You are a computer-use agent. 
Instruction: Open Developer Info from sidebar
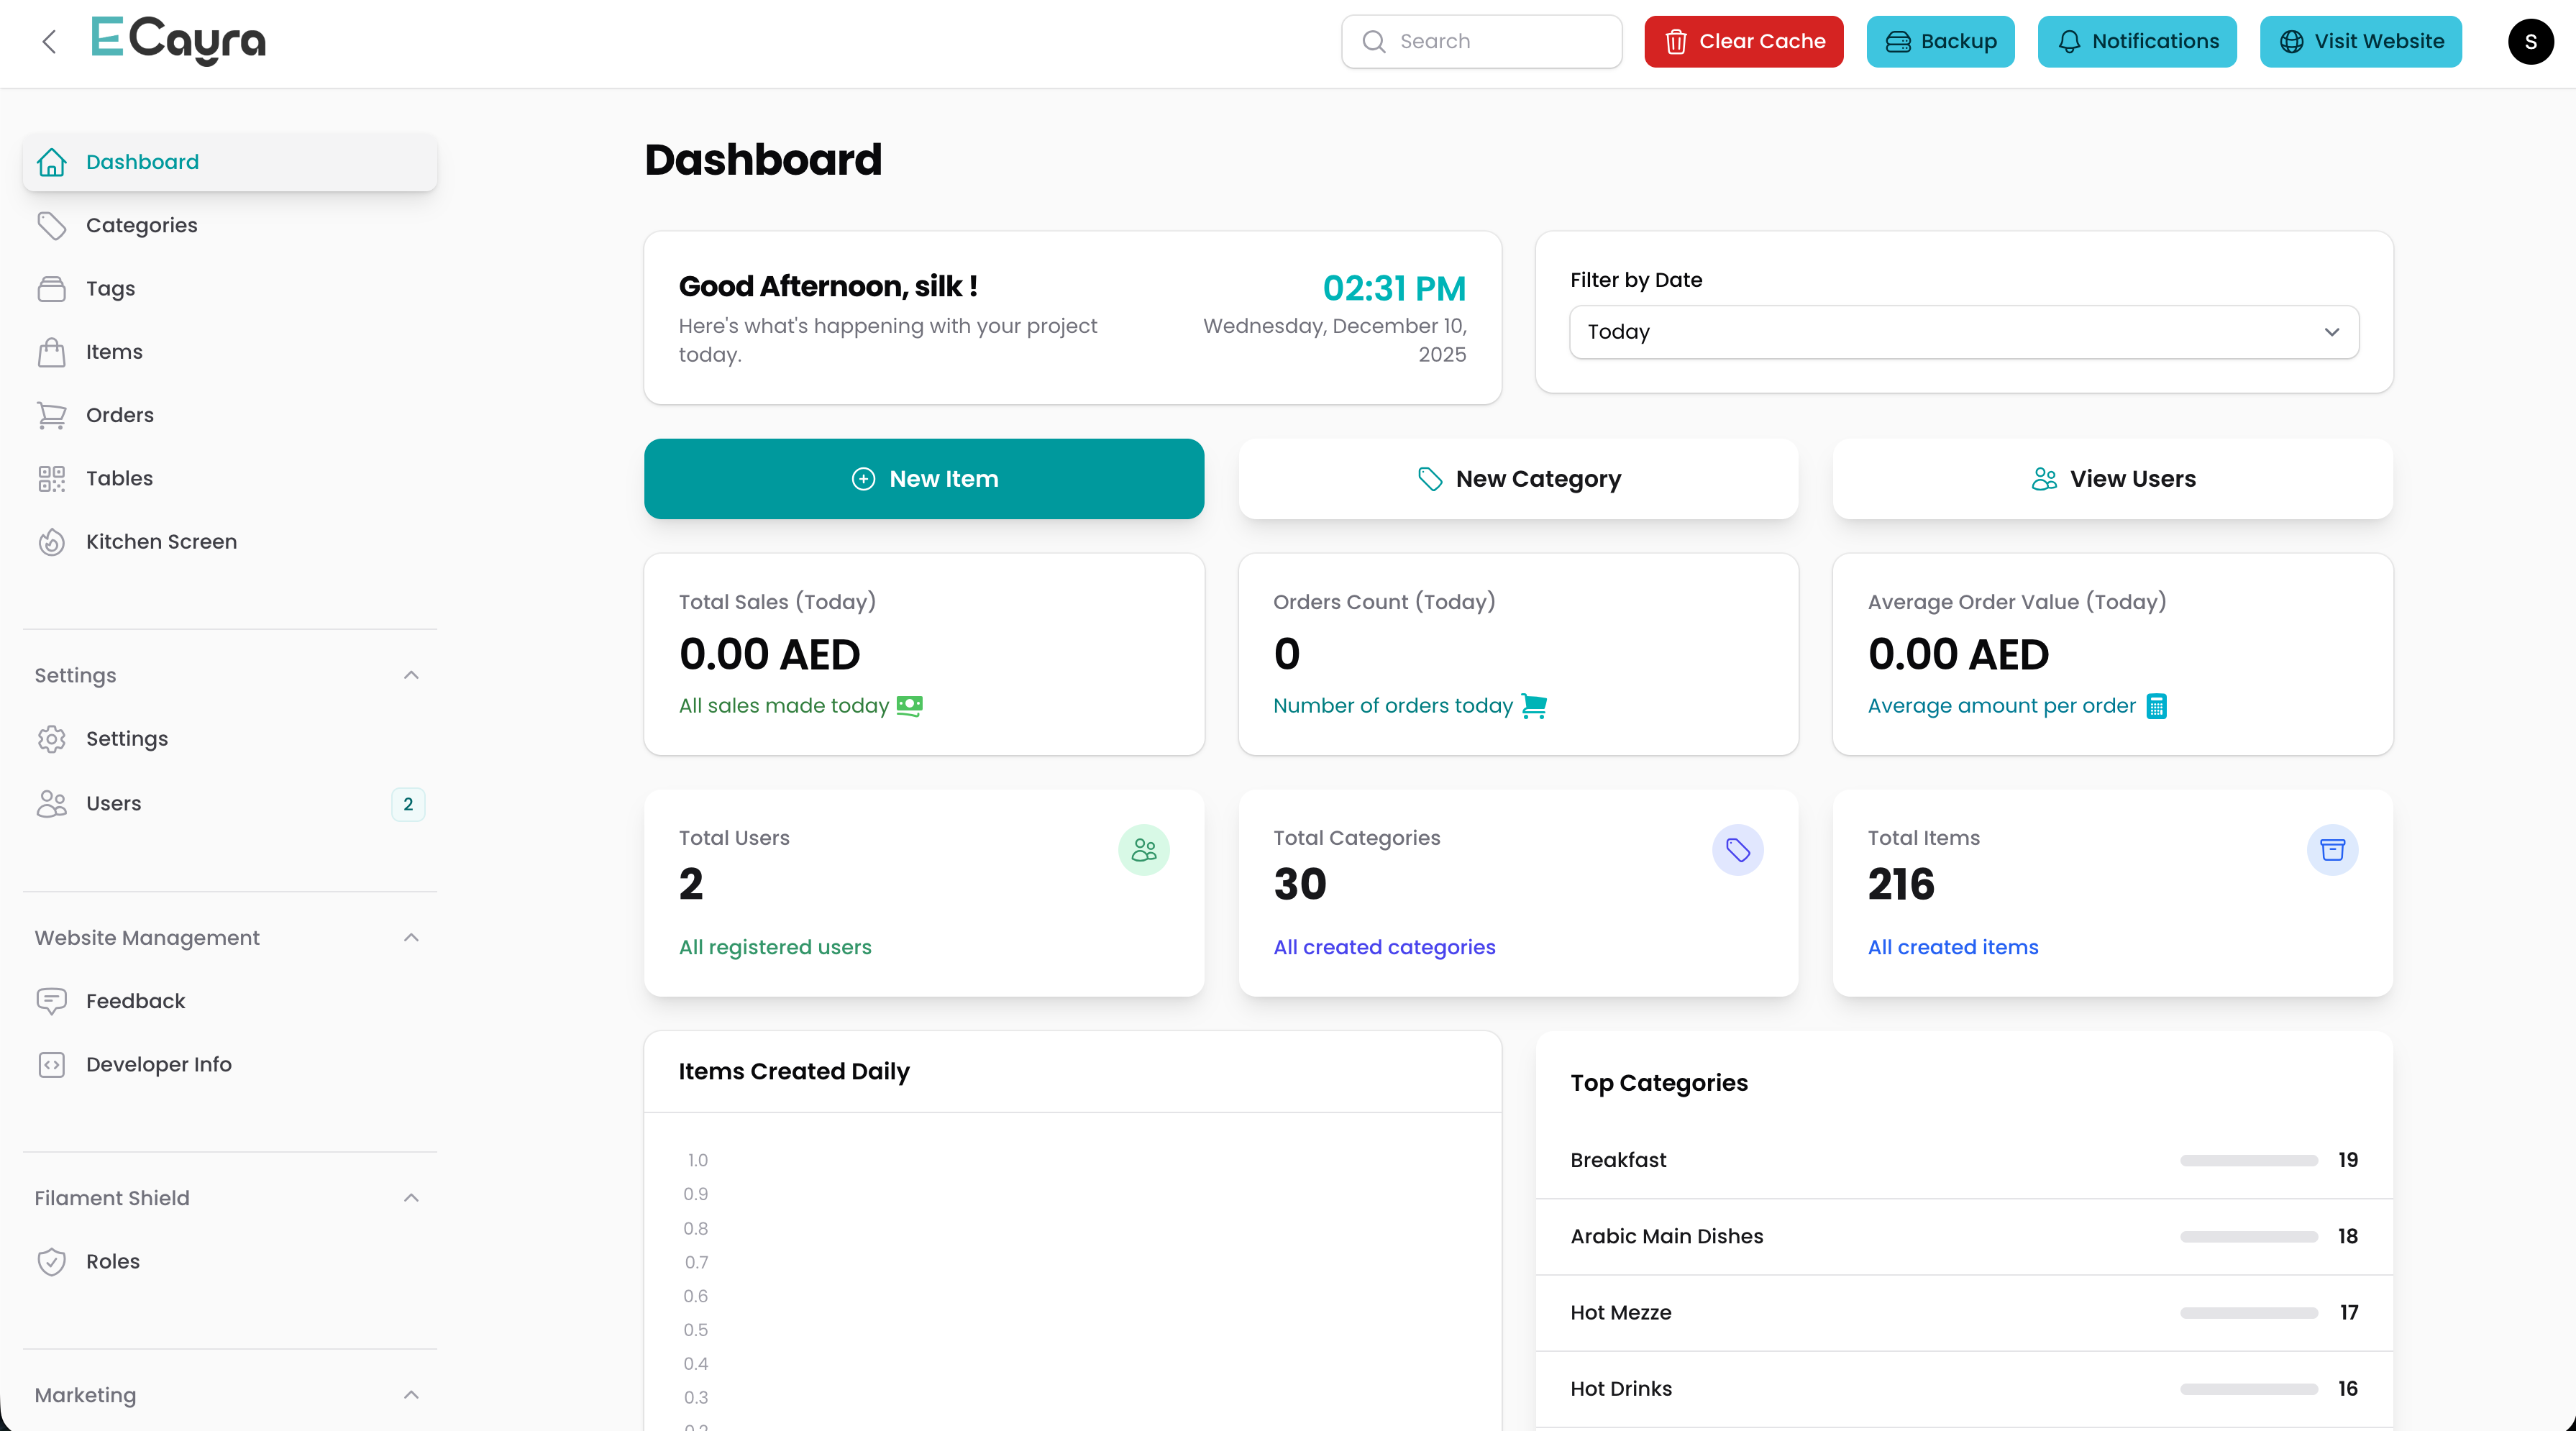[158, 1064]
